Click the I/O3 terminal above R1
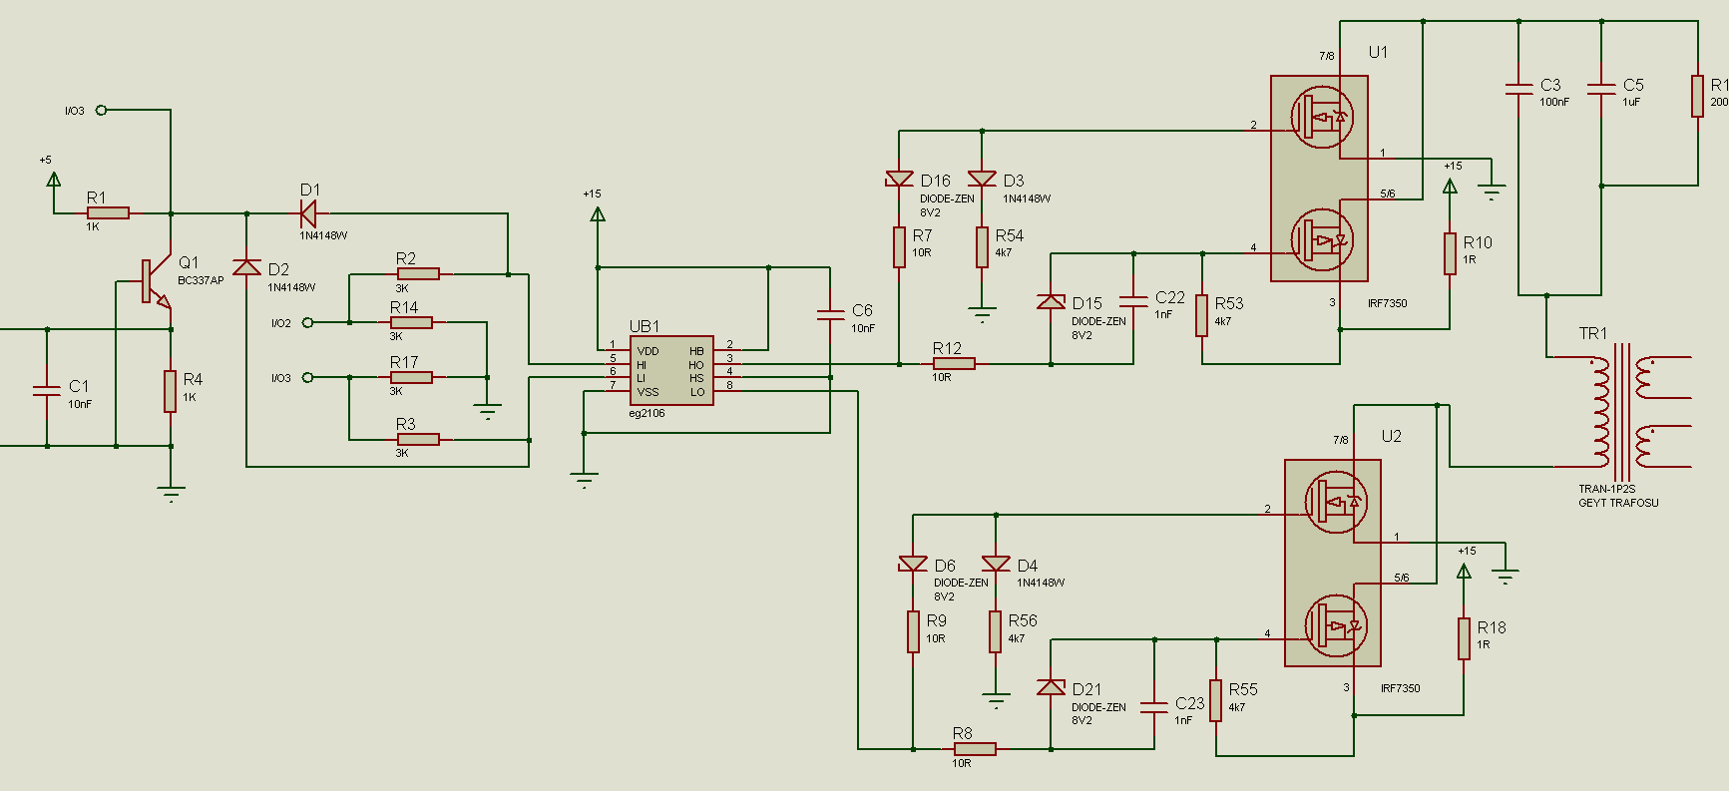Screen dimensions: 1729x791 (101, 111)
